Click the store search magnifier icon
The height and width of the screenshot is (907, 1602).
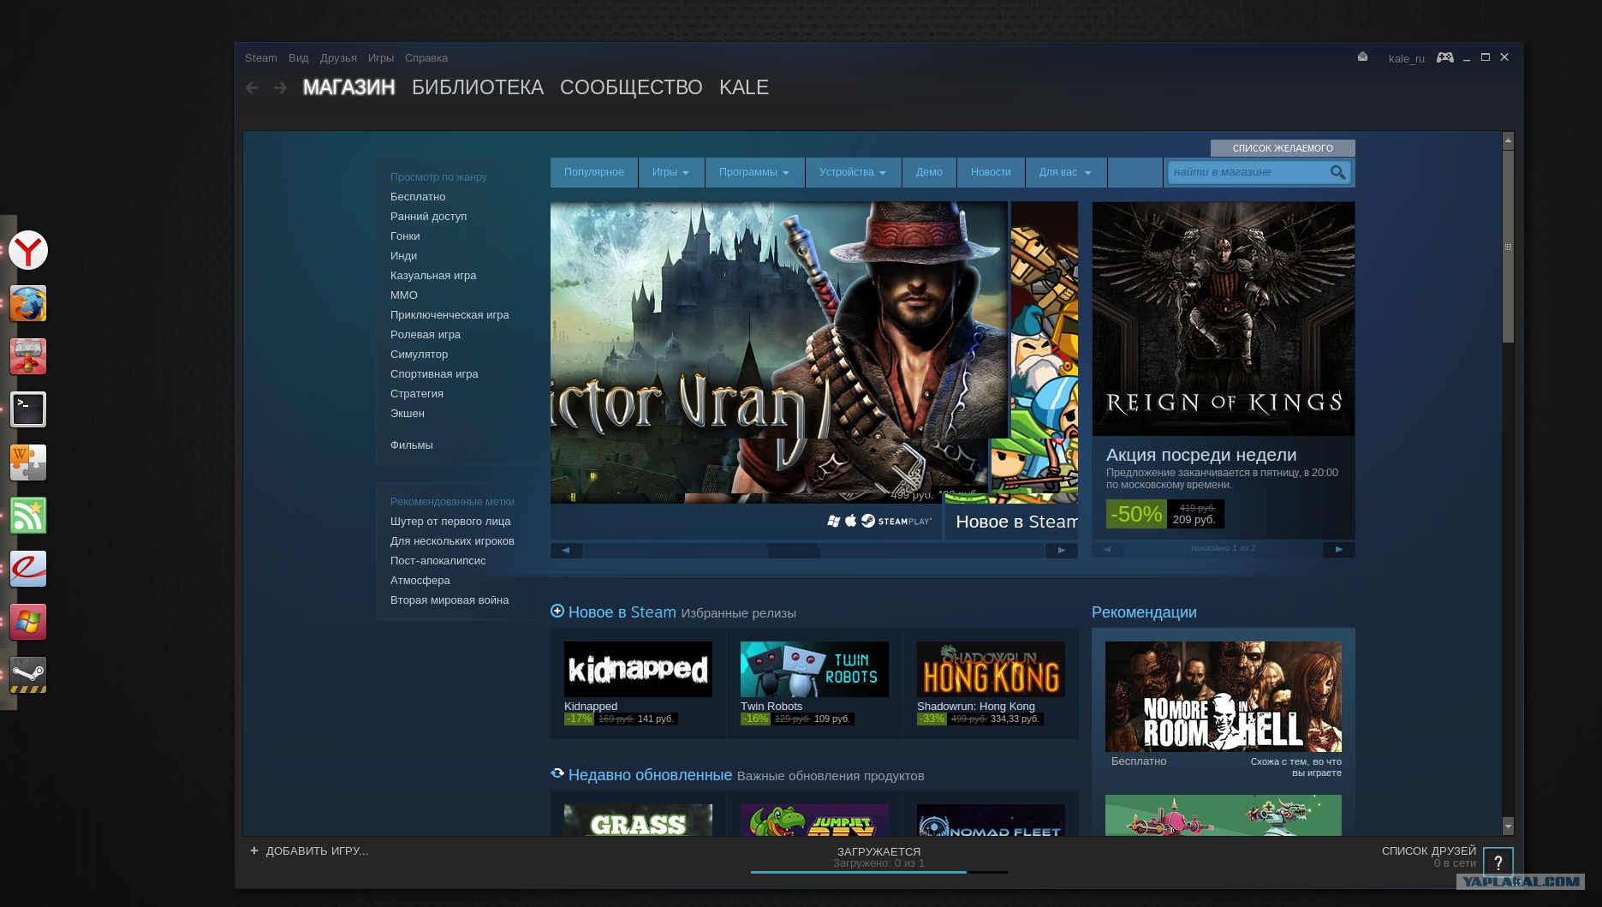point(1337,172)
